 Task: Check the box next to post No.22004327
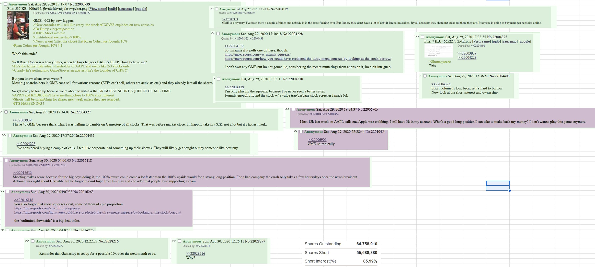tap(6, 112)
